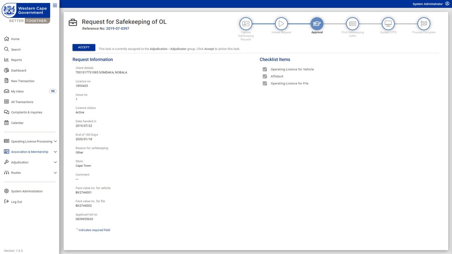
Task: Toggle Operating Licence for File checkbox
Action: [x=265, y=84]
